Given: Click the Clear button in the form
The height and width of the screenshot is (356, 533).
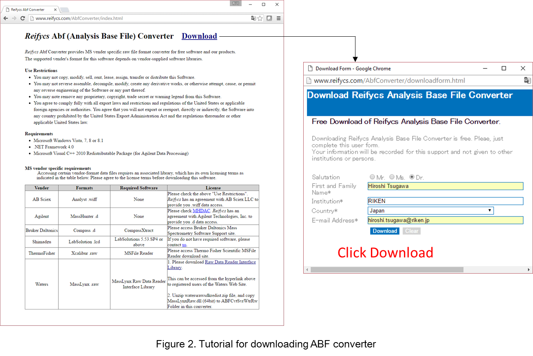Looking at the screenshot, I should 411,231.
